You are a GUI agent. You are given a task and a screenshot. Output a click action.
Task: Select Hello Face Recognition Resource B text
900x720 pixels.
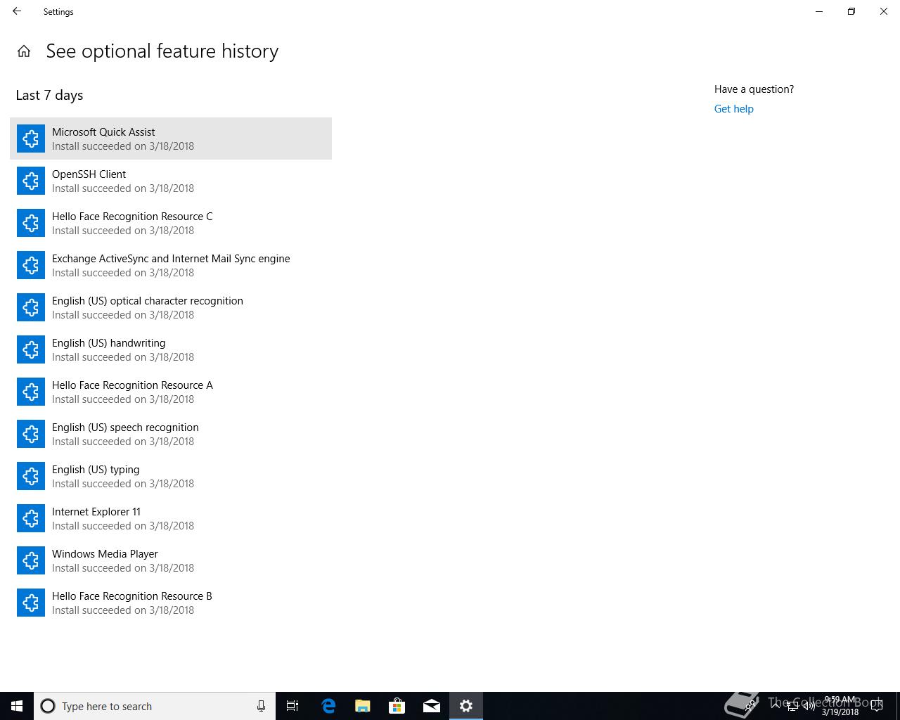tap(132, 596)
